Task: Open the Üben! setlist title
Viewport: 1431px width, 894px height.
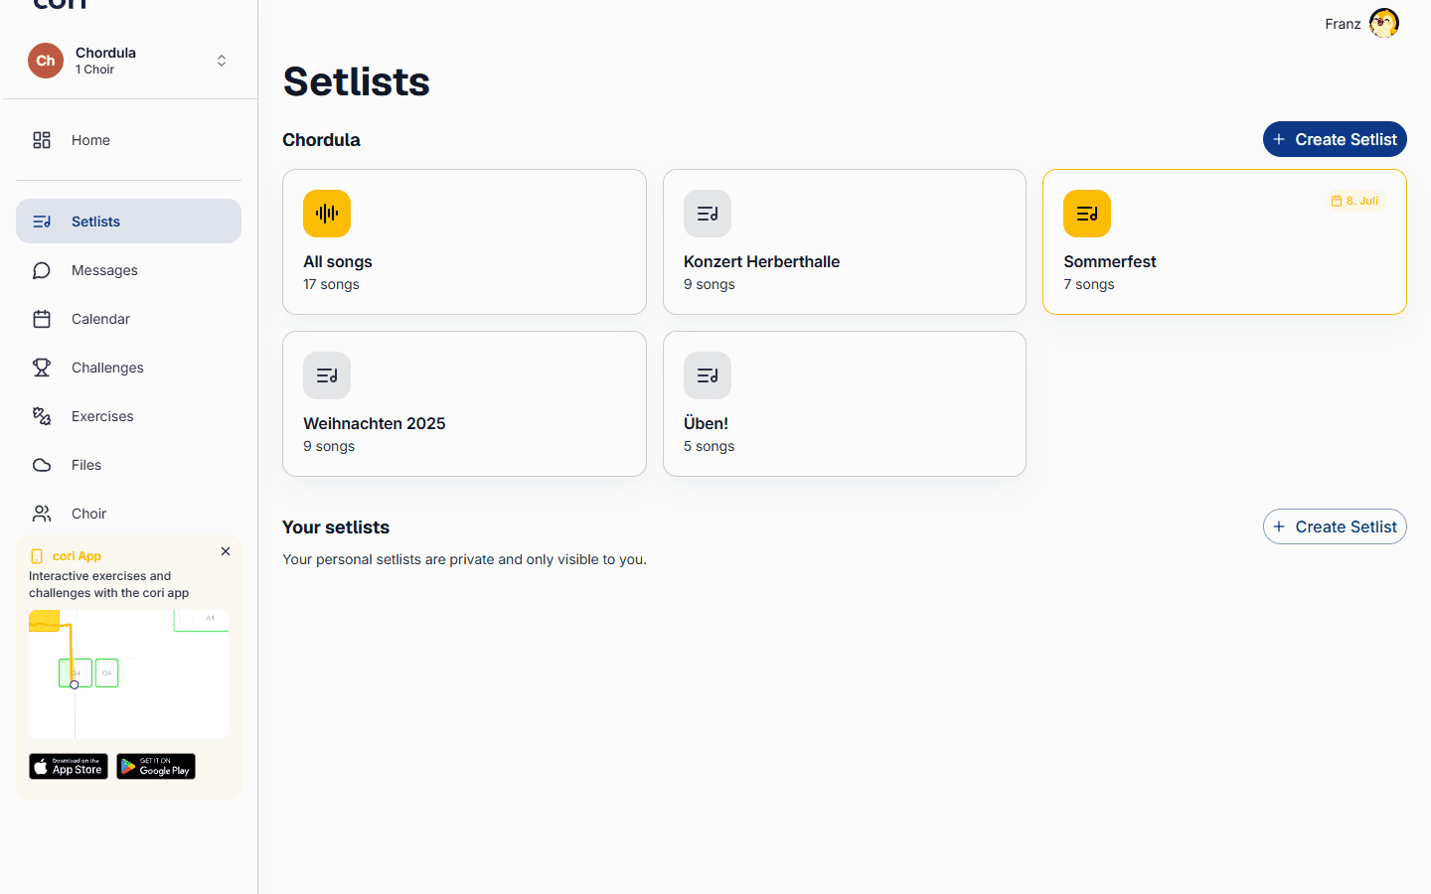Action: 706,423
